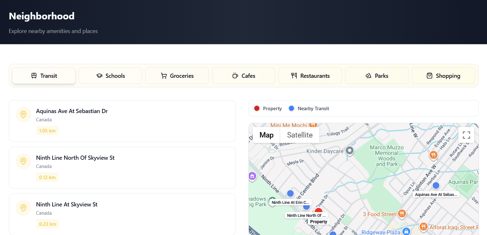This screenshot has width=487, height=235.
Task: Switch to the Map view type
Action: [x=266, y=135]
